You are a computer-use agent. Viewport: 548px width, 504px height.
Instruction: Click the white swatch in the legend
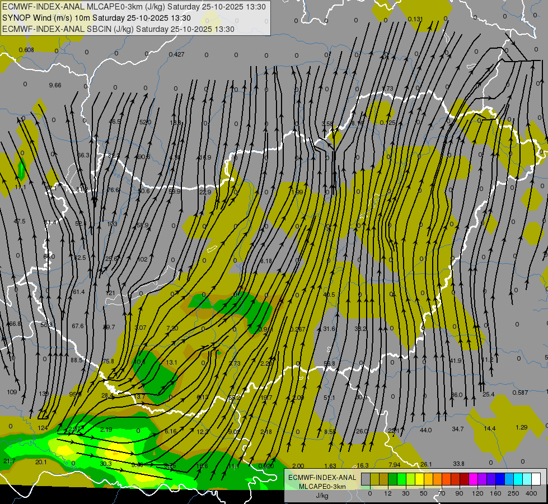536,479
